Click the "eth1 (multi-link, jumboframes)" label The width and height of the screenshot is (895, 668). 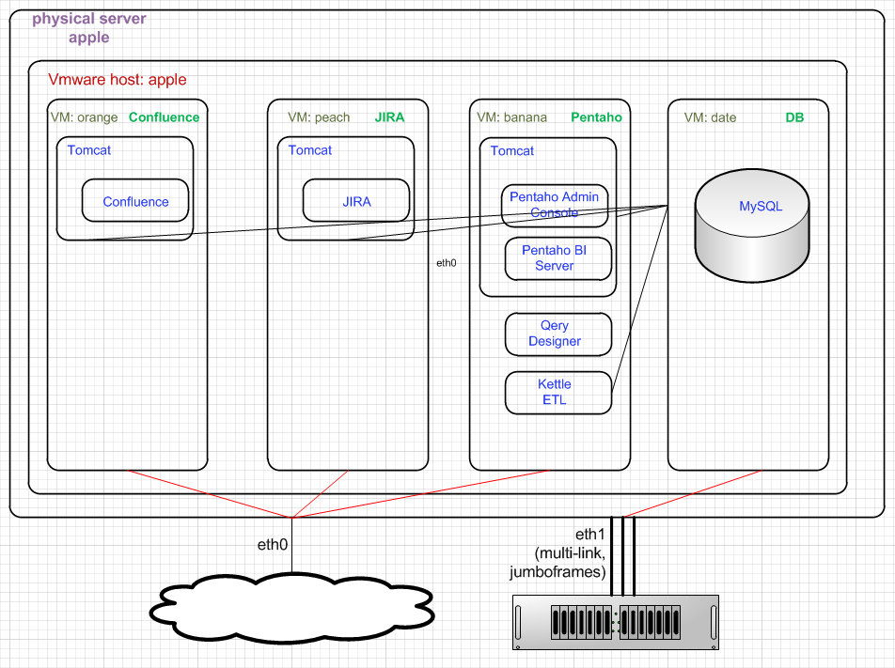click(557, 552)
